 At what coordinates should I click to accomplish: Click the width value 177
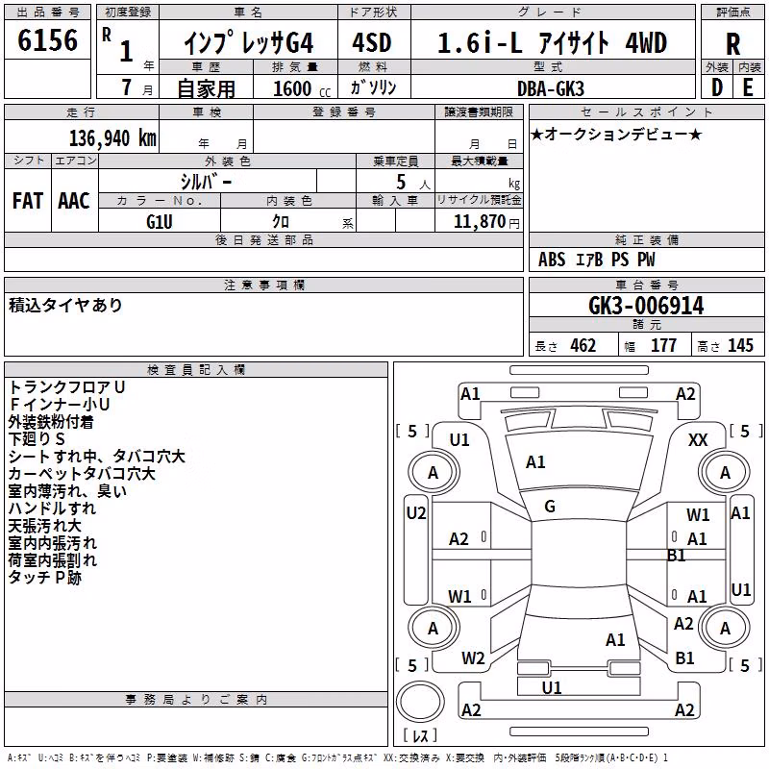click(663, 346)
